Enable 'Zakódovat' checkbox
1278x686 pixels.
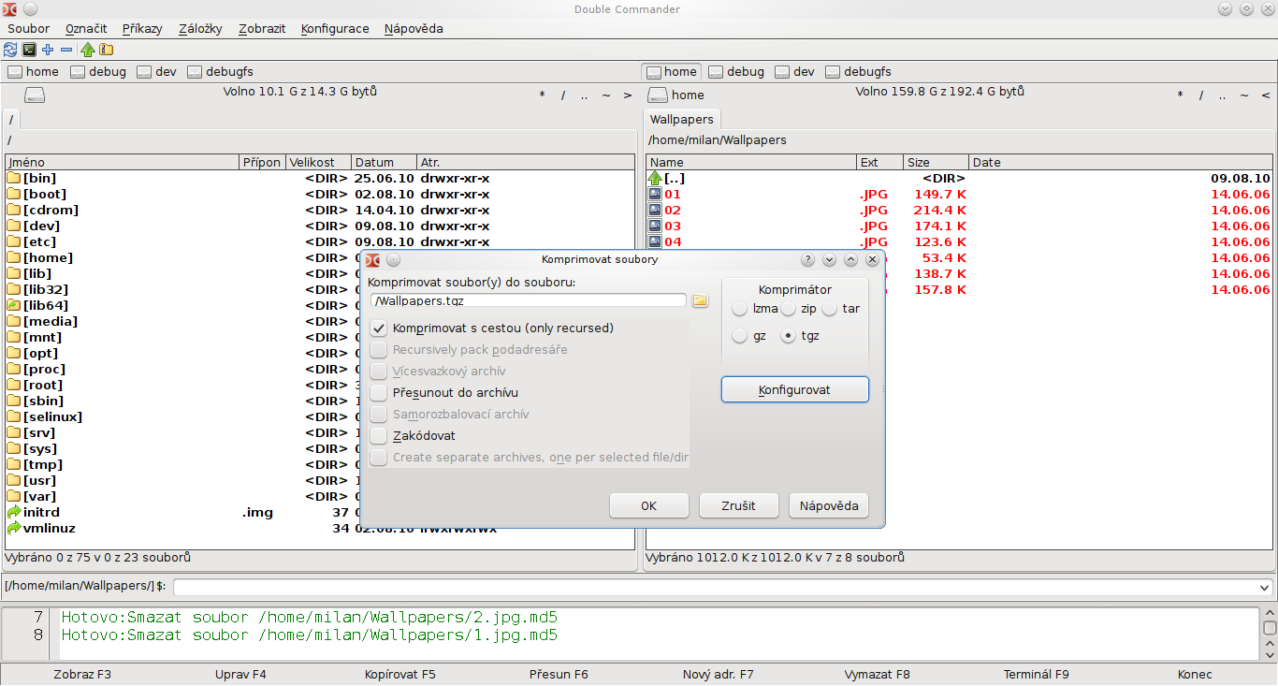pos(379,435)
